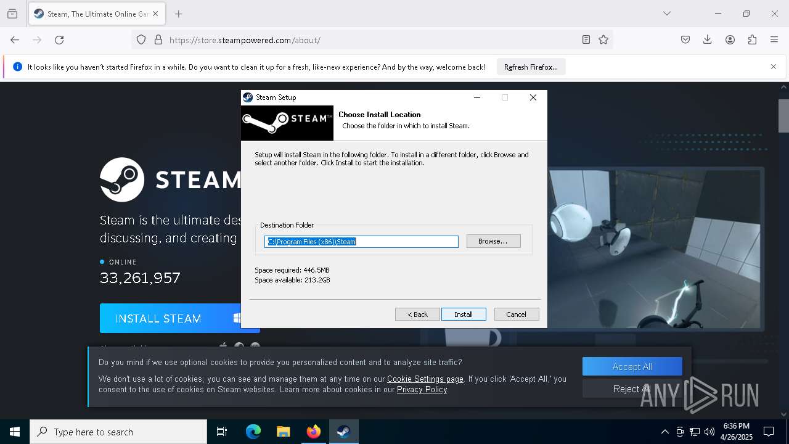Image resolution: width=789 pixels, height=444 pixels.
Task: Reject All cookies on Steam page
Action: 632,388
